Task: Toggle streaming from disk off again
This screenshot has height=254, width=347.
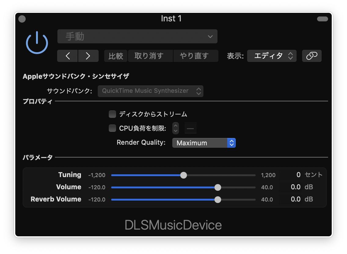Action: point(112,114)
